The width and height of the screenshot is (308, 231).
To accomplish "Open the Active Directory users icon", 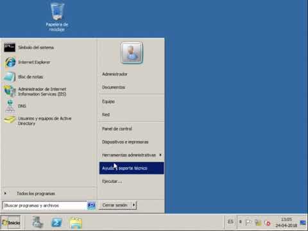I will tap(10, 120).
